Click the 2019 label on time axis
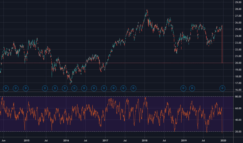Screen dimensions: 243x143 click(x=184, y=140)
